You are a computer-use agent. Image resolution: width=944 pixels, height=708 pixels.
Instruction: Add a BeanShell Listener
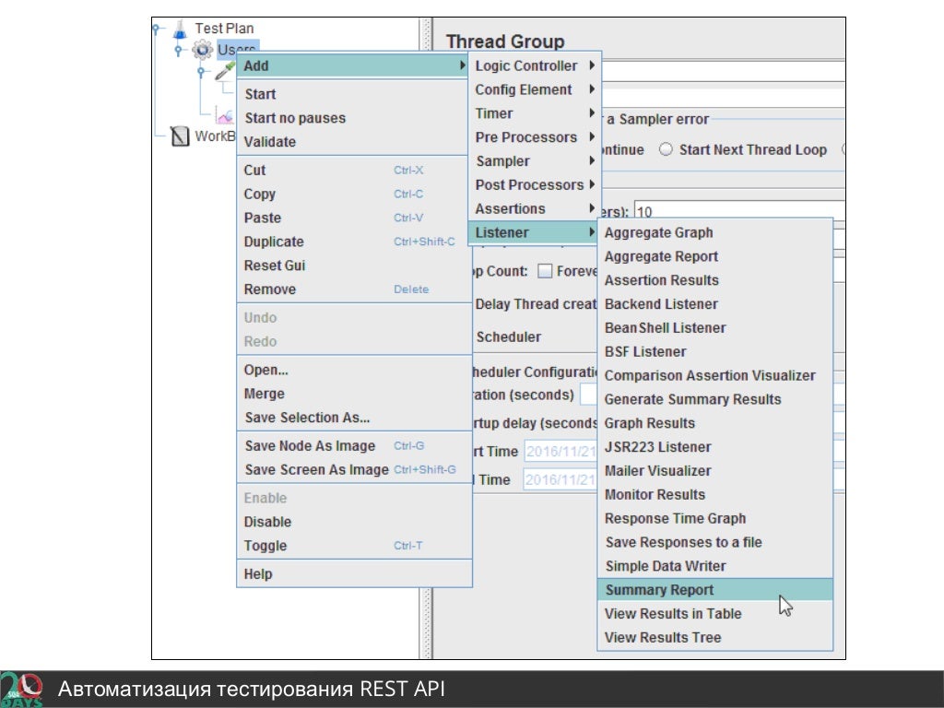tap(715, 328)
